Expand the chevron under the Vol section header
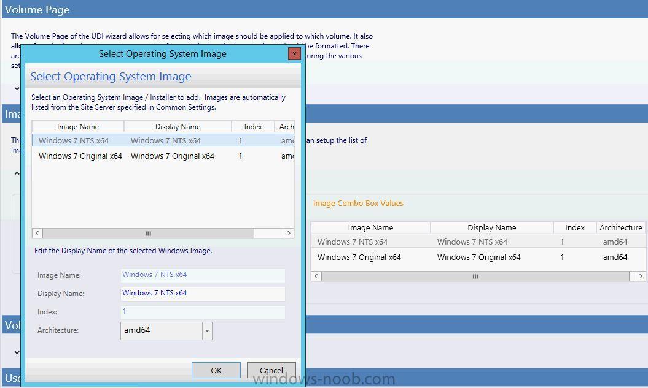 [17, 352]
